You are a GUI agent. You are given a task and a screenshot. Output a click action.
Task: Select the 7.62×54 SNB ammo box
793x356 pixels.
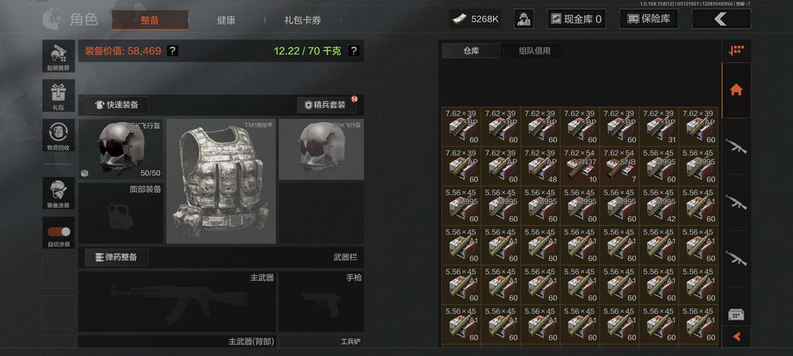(x=620, y=166)
